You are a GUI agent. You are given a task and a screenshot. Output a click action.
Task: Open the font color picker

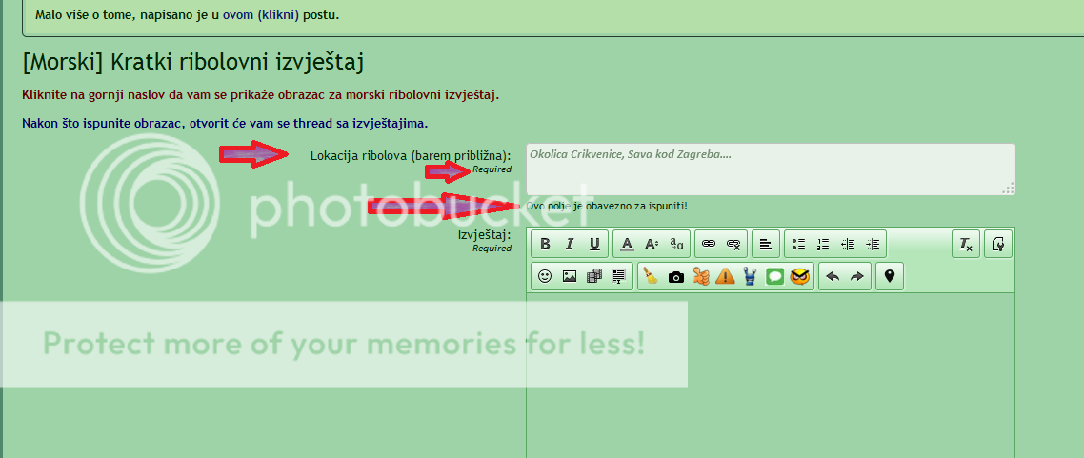[x=627, y=244]
